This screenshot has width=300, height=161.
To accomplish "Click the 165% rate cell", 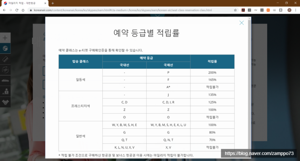I will (x=212, y=80).
